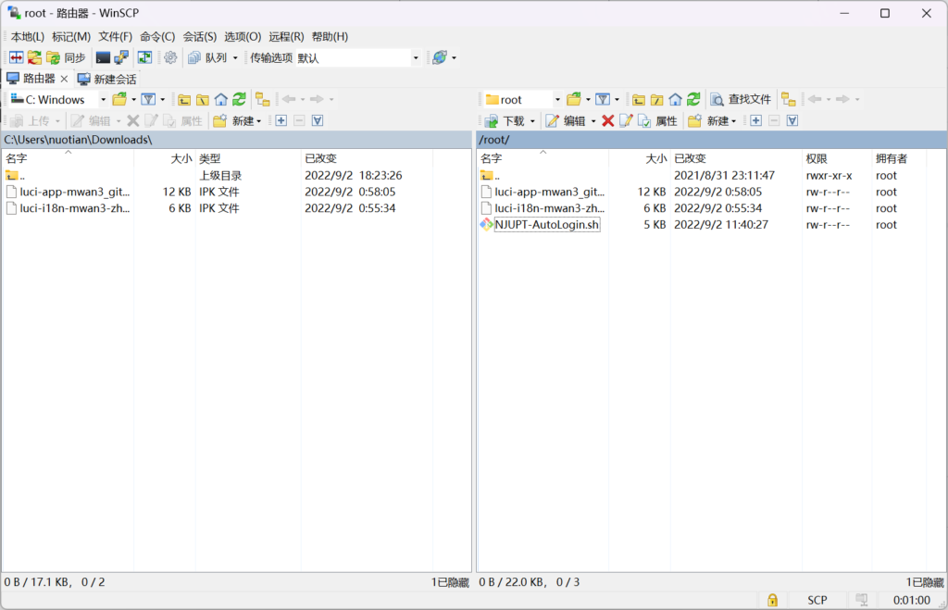The width and height of the screenshot is (948, 610).
Task: Click the Compare Directories icon in main toolbar
Action: click(17, 57)
